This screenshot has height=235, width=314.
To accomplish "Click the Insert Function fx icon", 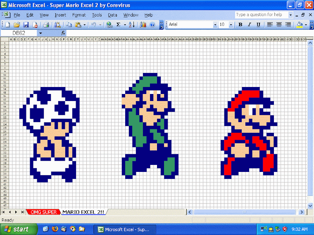I will pyautogui.click(x=63, y=33).
